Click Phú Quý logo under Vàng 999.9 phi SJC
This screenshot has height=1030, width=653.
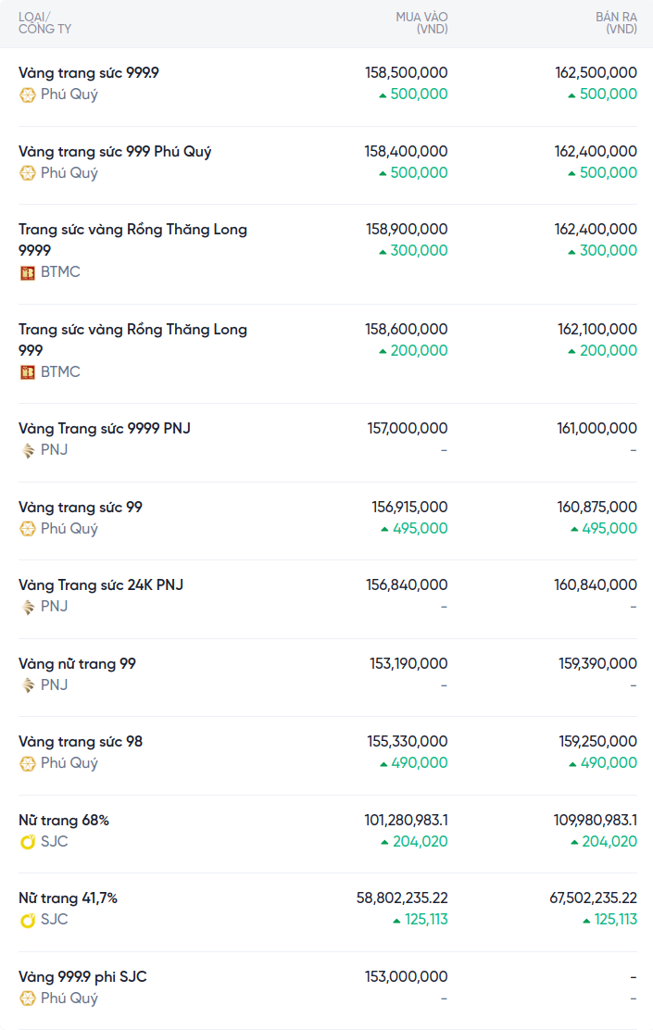pos(28,999)
